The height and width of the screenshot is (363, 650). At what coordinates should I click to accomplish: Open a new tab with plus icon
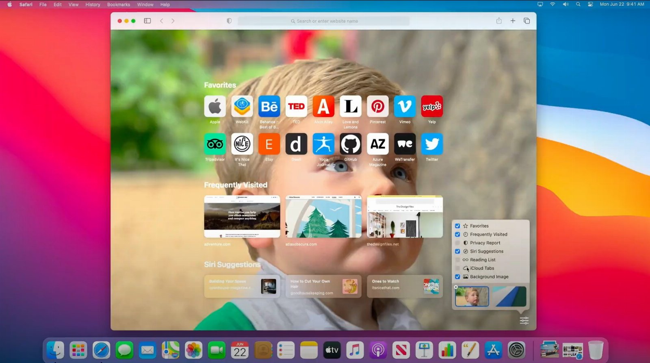(513, 21)
